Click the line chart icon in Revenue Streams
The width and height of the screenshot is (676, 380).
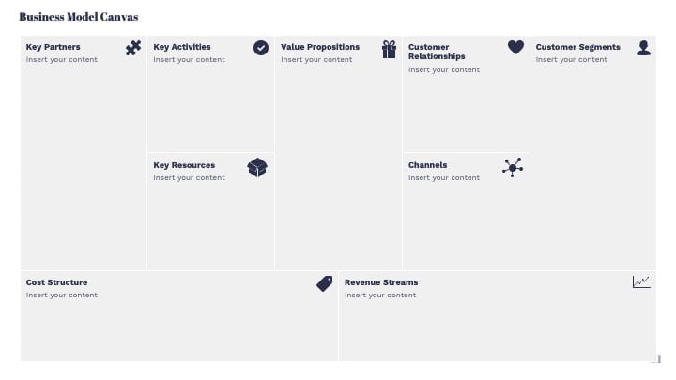(641, 282)
